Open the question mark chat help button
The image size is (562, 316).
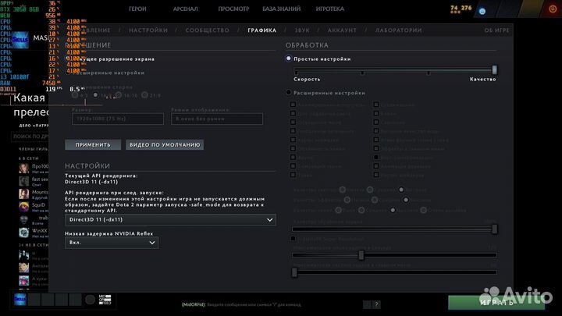pos(376,304)
